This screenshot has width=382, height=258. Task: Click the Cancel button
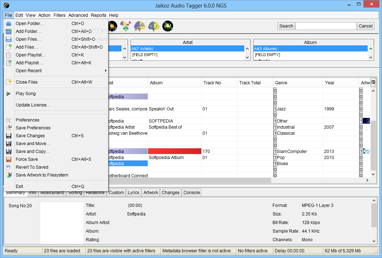tap(366, 26)
